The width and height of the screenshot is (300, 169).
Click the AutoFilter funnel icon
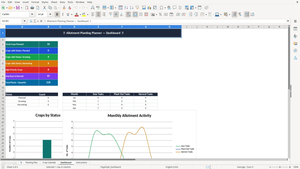point(137,8)
